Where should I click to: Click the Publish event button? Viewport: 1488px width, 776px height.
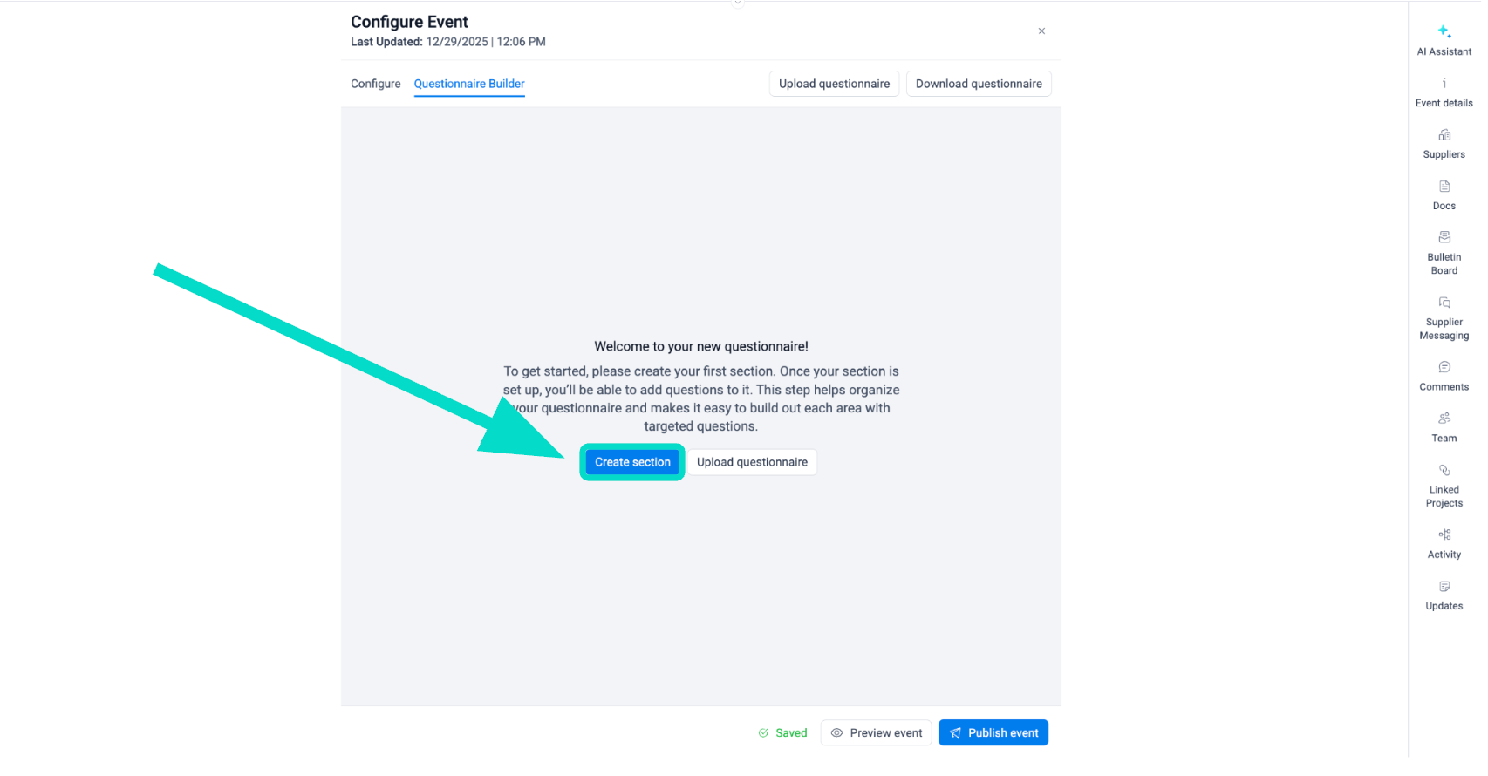click(993, 732)
